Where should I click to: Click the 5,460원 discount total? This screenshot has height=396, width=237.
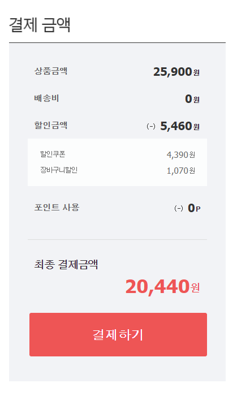pos(180,126)
